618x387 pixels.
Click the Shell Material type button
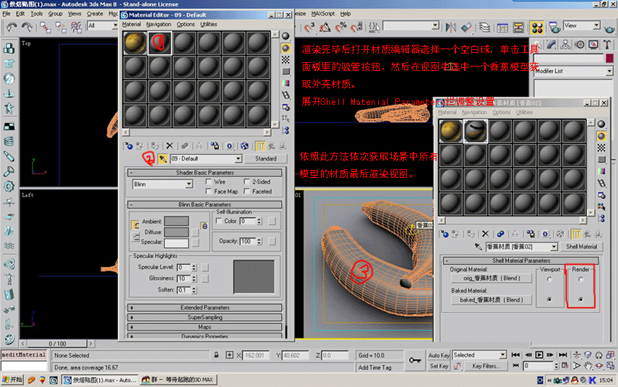click(581, 247)
